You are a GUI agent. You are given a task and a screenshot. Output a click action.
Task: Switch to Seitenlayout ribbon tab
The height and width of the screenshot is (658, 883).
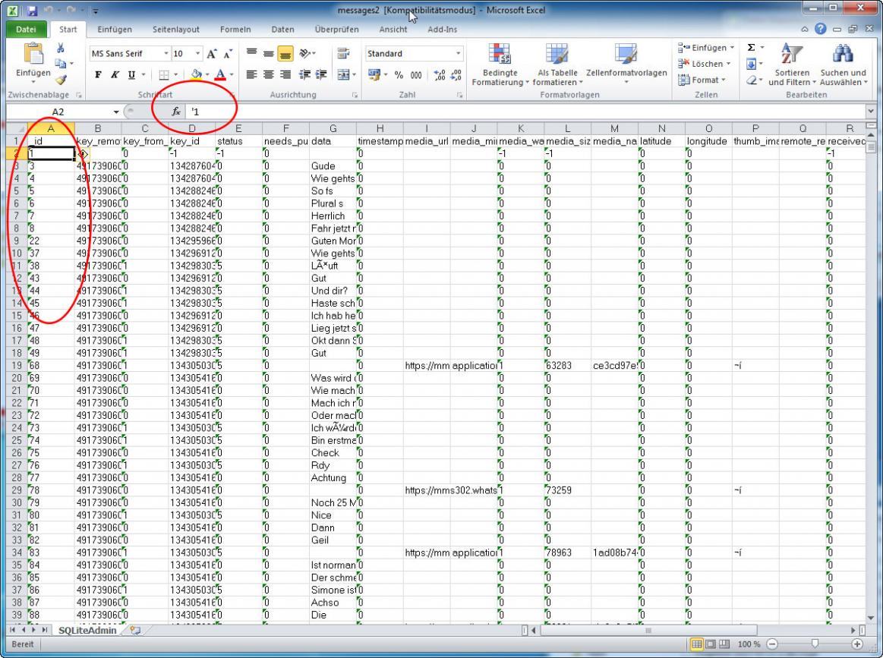(175, 30)
